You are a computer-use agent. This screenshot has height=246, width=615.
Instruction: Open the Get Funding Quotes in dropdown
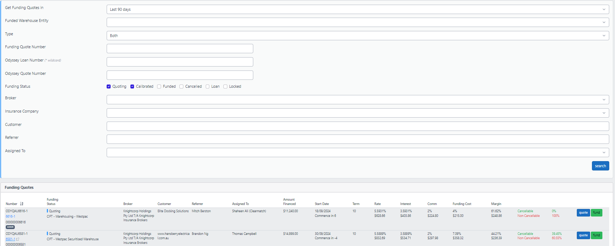point(357,9)
